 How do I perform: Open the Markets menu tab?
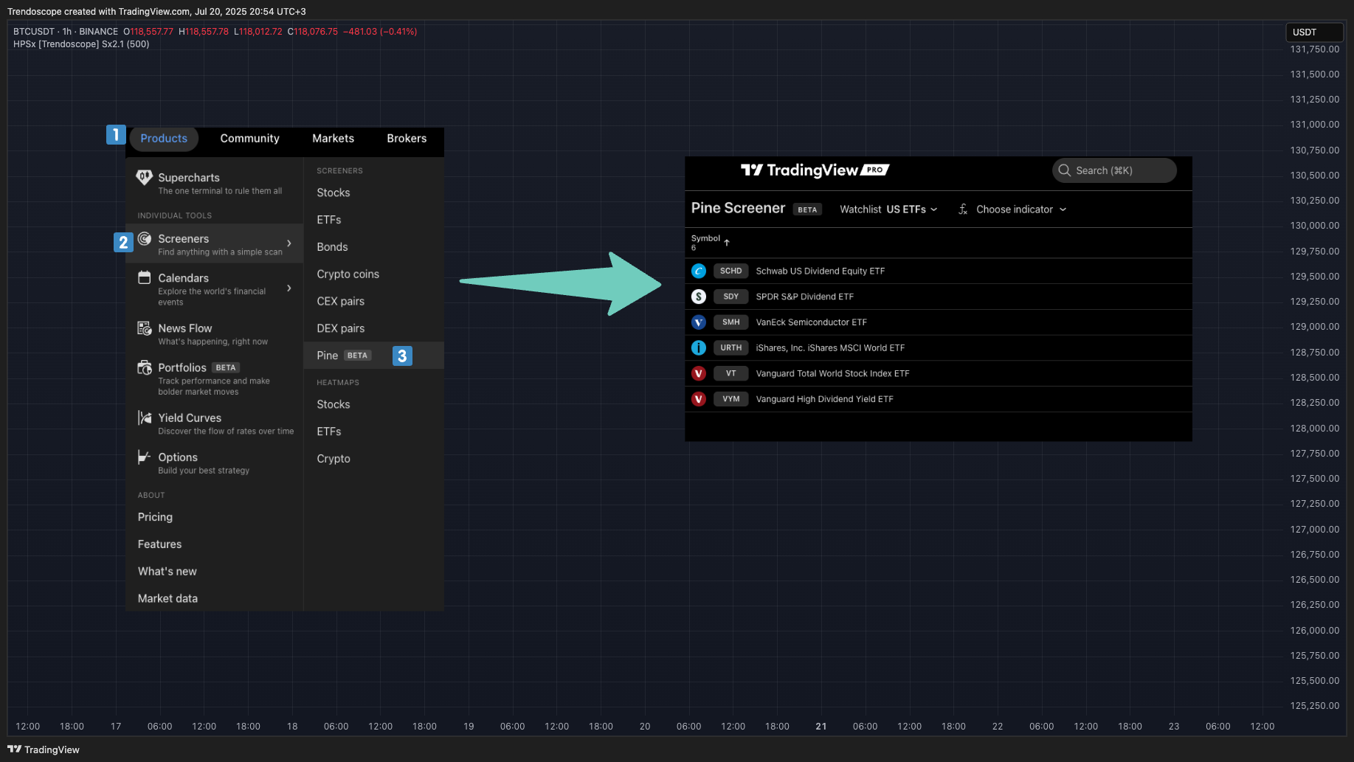pos(333,139)
